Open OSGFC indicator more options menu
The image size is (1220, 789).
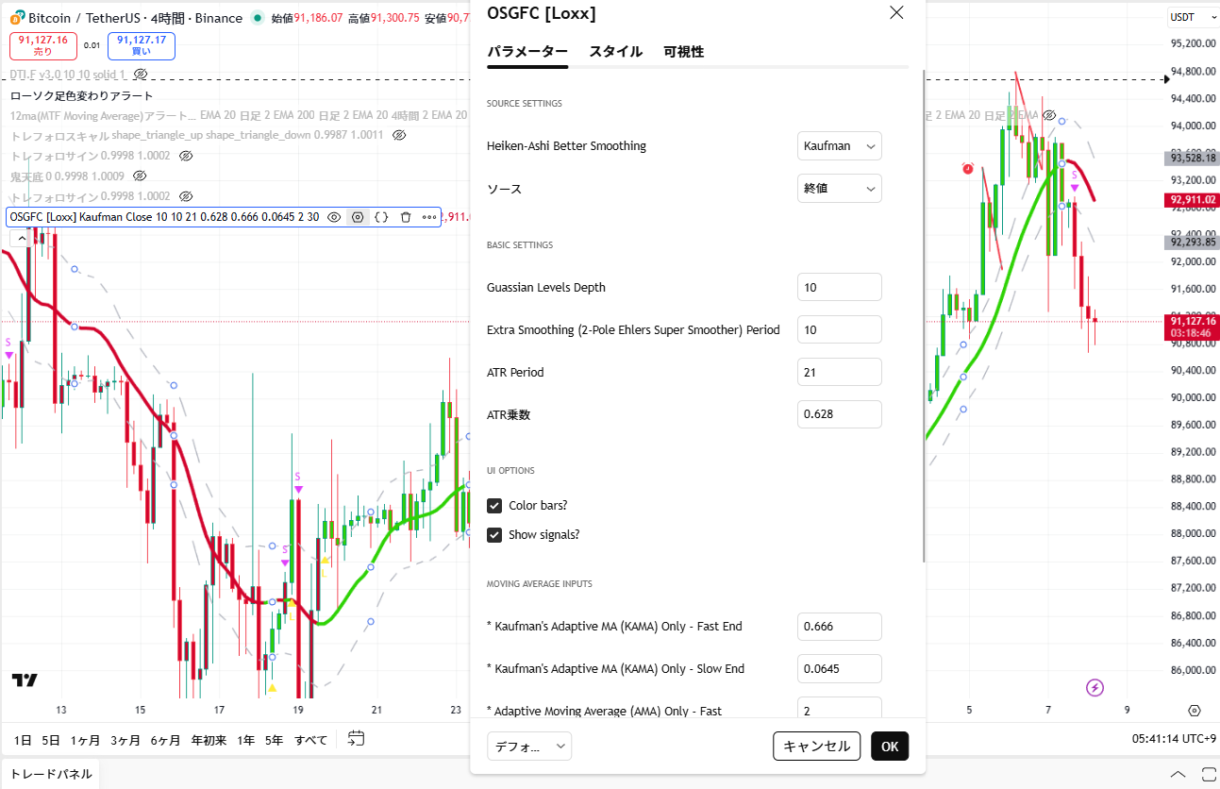click(429, 217)
